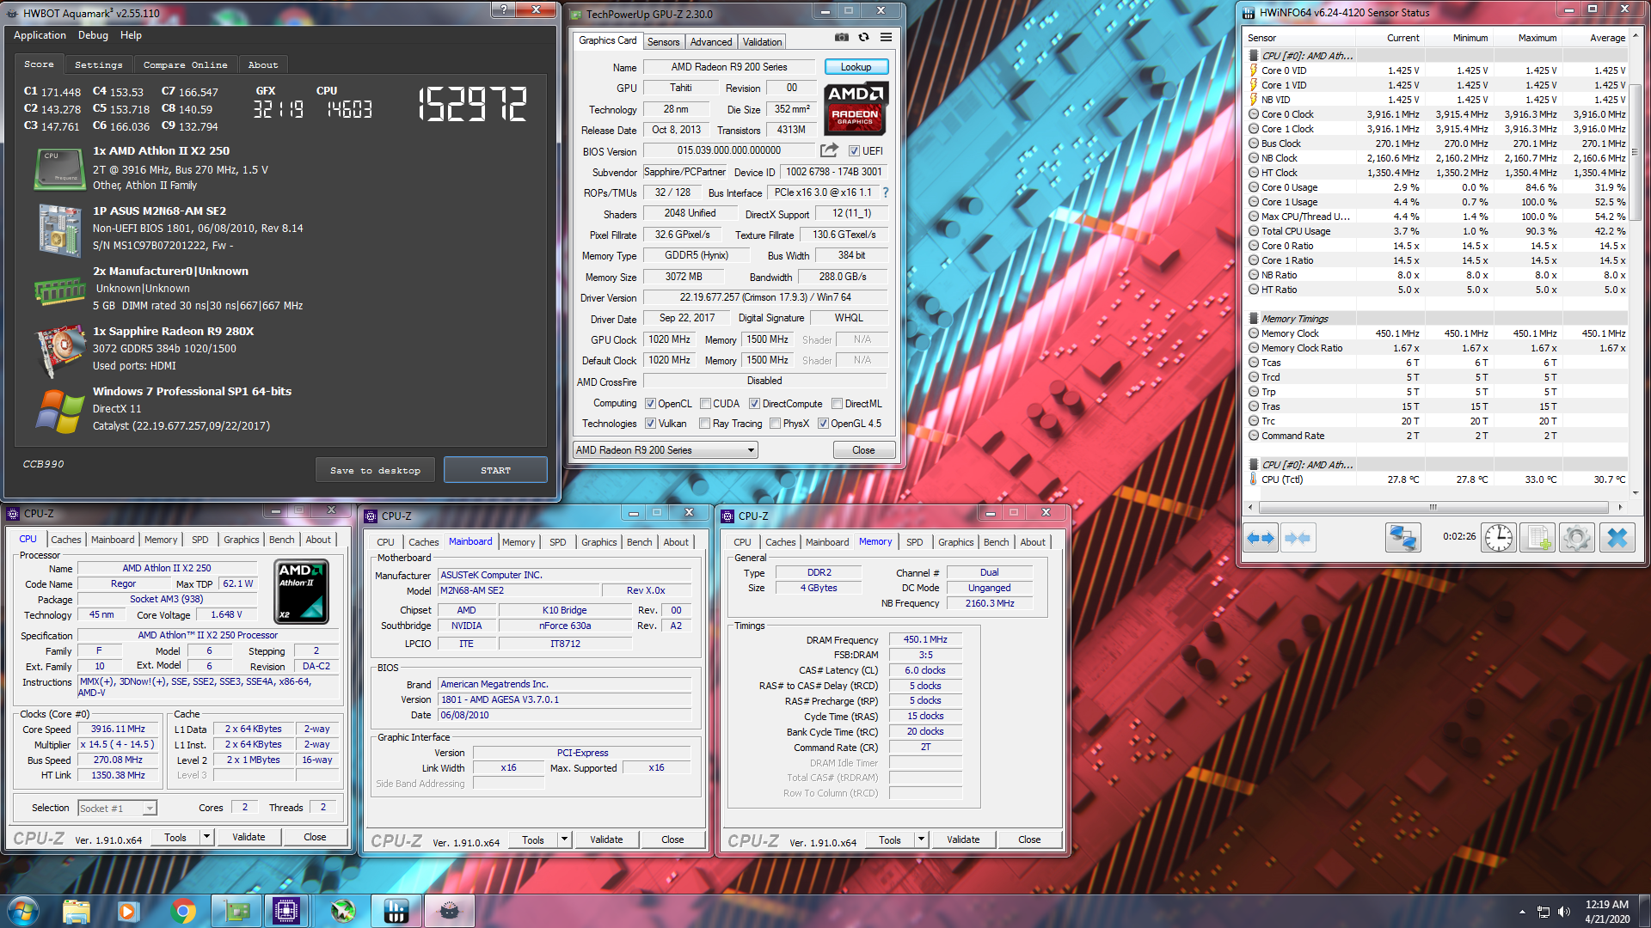This screenshot has height=928, width=1651.
Task: Click HWiNFO horizontal scrollbar thumb
Action: pos(1433,507)
